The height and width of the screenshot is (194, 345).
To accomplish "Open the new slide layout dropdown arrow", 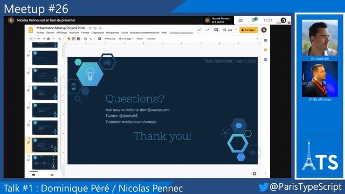I will [x=34, y=39].
